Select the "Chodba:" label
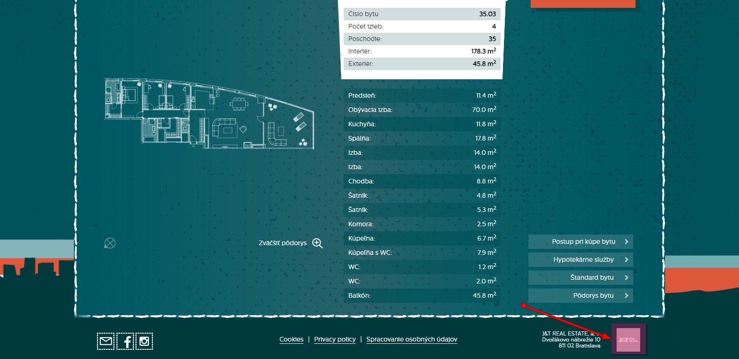This screenshot has width=739, height=359. tap(361, 181)
